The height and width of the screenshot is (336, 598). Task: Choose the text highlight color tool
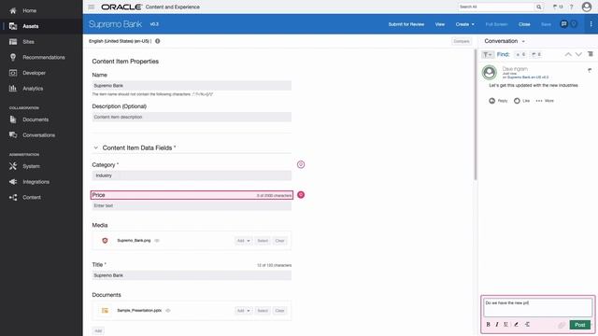tap(517, 325)
